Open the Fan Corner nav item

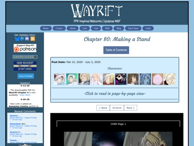tap(133, 28)
